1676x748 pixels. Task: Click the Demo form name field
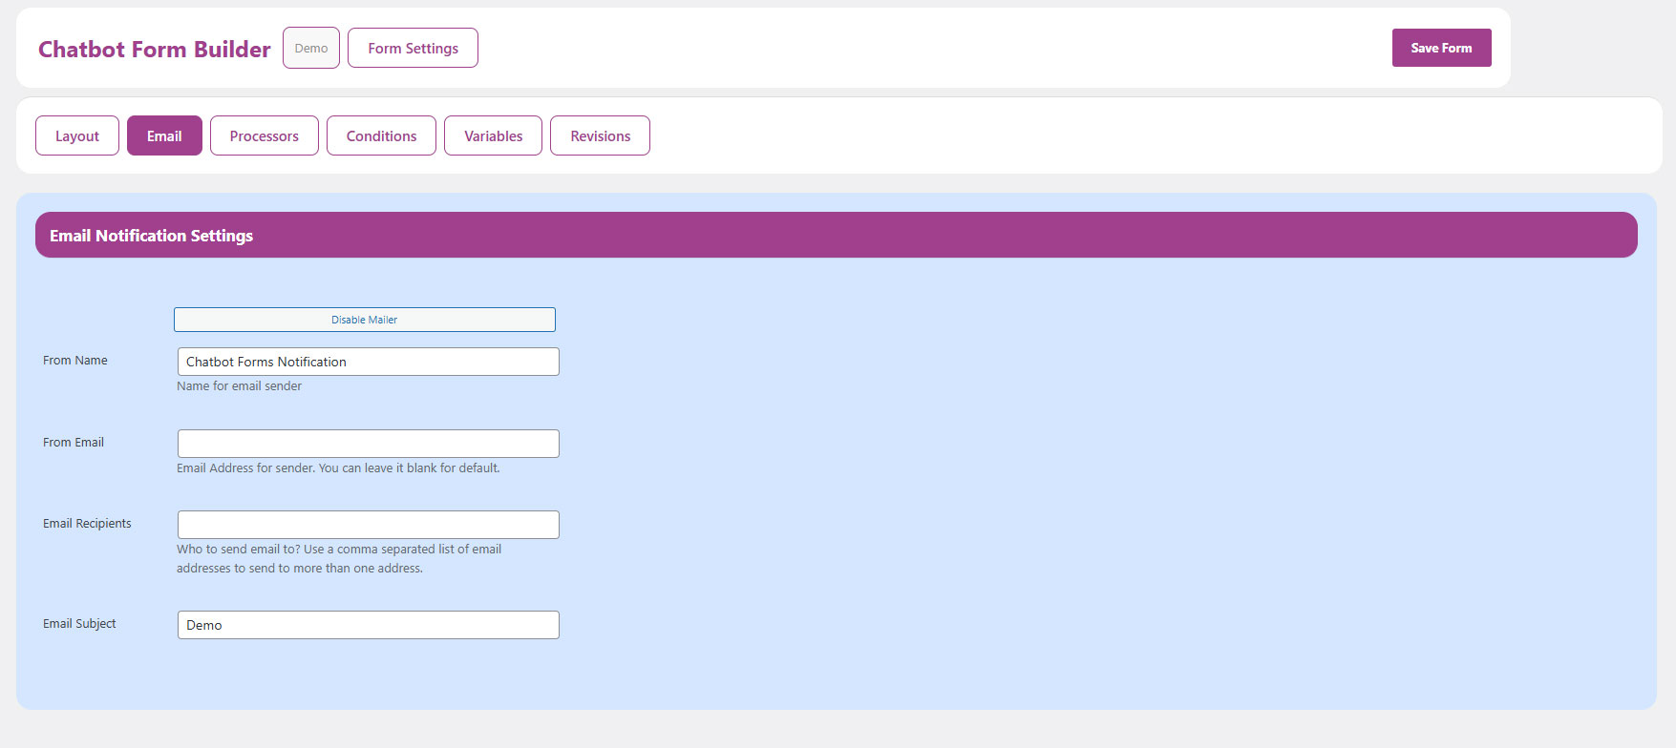point(310,48)
